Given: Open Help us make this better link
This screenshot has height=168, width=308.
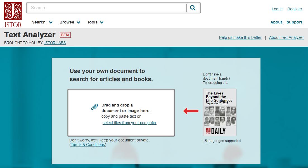Looking at the screenshot, I should 240,37.
